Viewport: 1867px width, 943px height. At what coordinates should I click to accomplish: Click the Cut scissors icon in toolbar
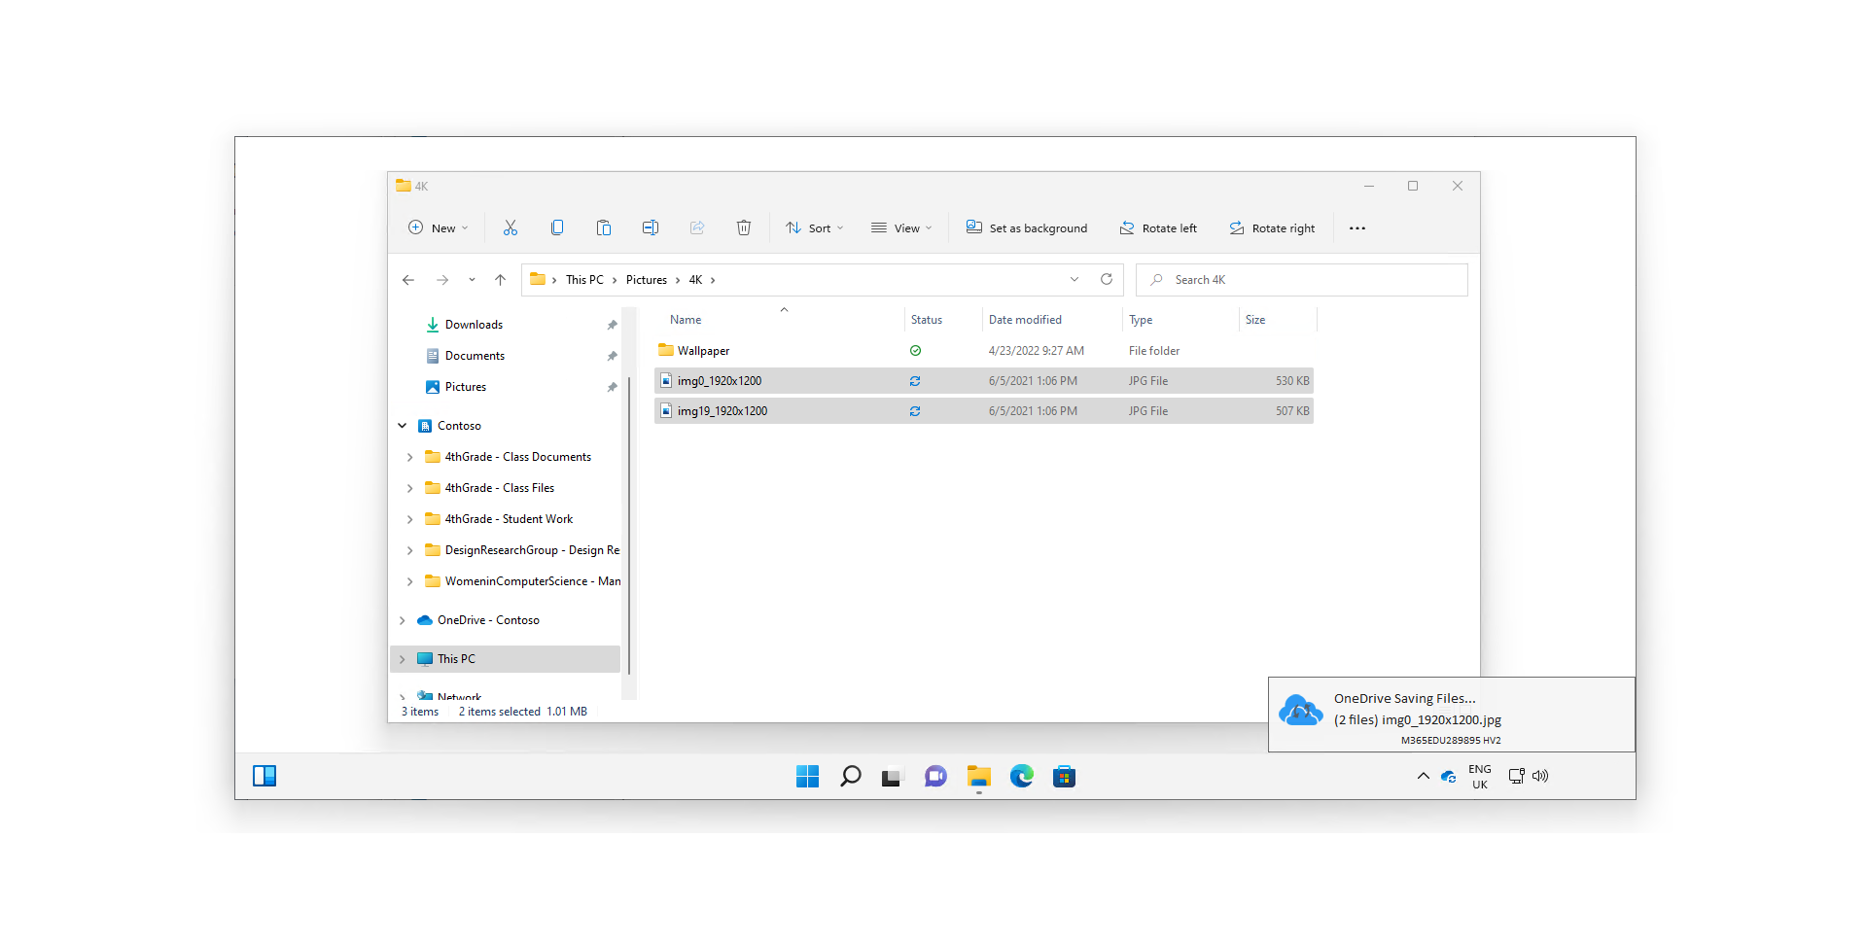(x=511, y=227)
